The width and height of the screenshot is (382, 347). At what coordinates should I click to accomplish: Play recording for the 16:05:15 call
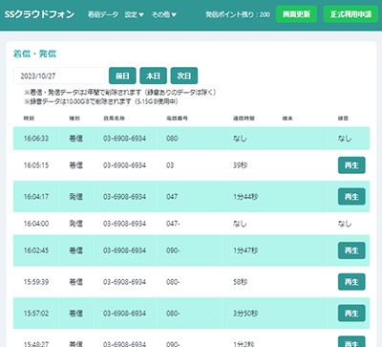[x=351, y=165]
